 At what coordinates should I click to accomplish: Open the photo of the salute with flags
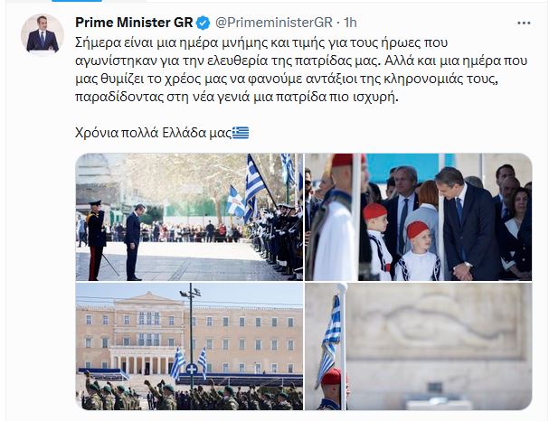click(x=189, y=217)
